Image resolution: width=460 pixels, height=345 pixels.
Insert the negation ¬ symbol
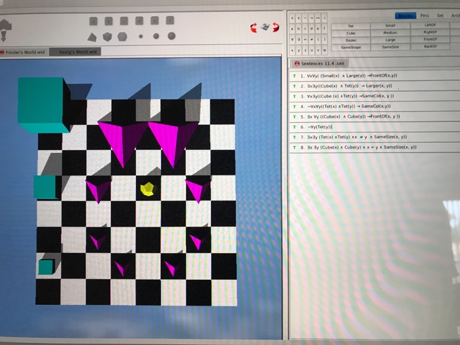pos(305,18)
